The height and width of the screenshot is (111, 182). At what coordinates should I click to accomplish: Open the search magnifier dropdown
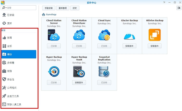point(4,8)
